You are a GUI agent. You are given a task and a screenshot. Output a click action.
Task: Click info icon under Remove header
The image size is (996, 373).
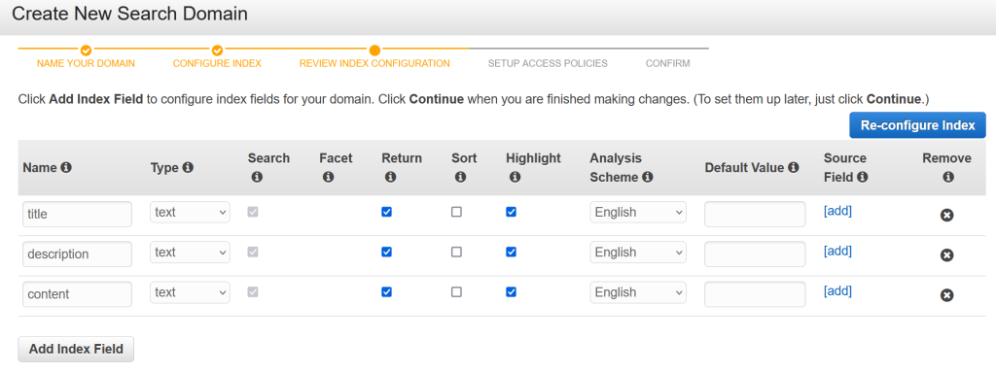[947, 178]
